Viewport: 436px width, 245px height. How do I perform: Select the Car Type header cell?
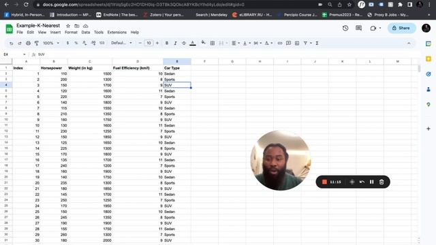[177, 68]
